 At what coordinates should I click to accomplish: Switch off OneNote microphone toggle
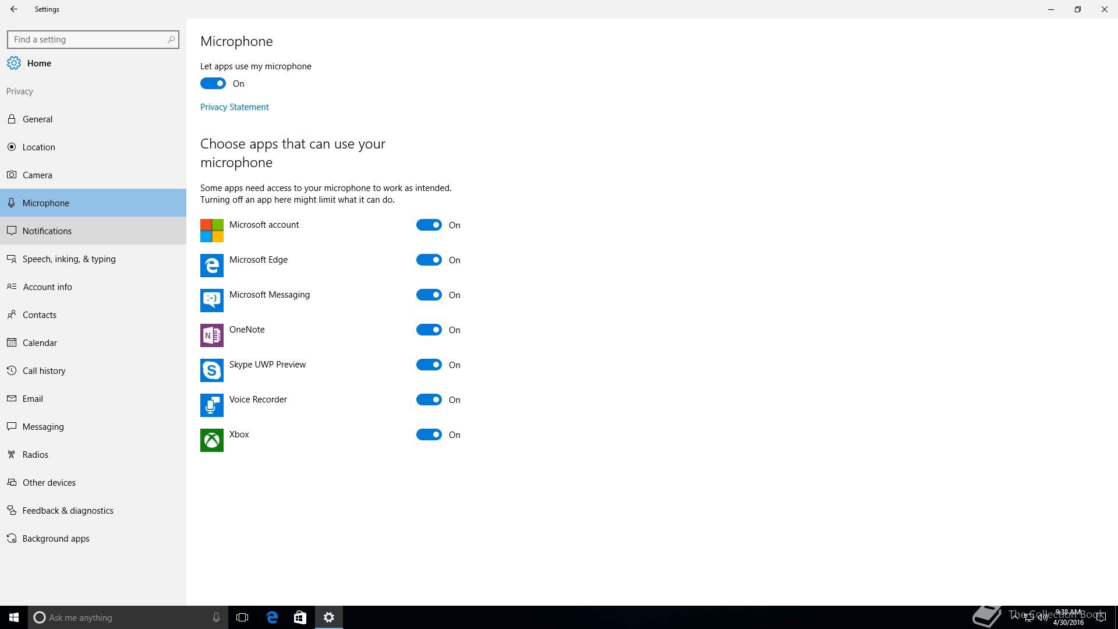pos(429,330)
